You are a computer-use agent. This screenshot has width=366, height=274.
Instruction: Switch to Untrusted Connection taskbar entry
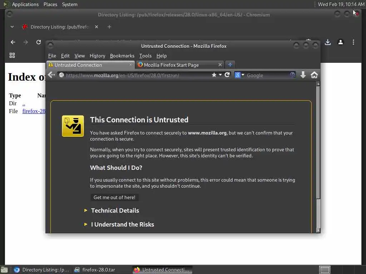pyautogui.click(x=163, y=270)
